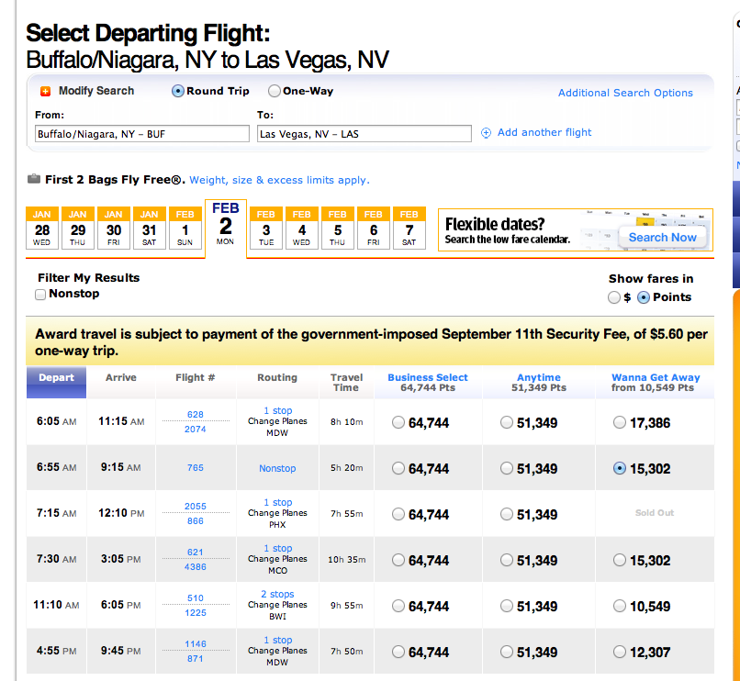Viewport: 740px width, 681px height.
Task: Sort flights by the Depart column header
Action: (57, 377)
